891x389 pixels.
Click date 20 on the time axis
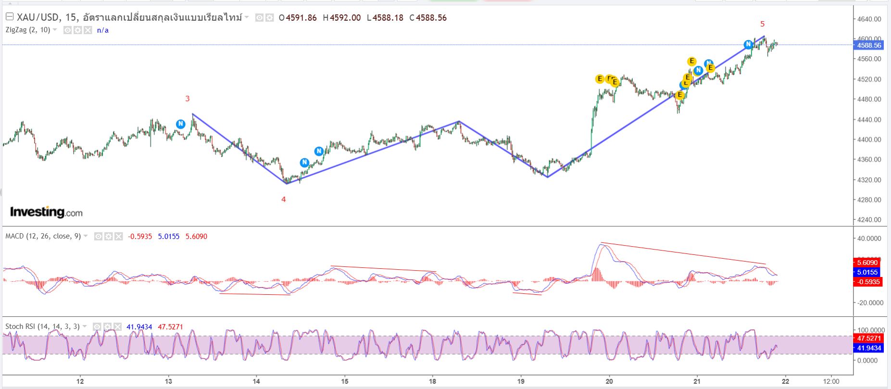609,381
